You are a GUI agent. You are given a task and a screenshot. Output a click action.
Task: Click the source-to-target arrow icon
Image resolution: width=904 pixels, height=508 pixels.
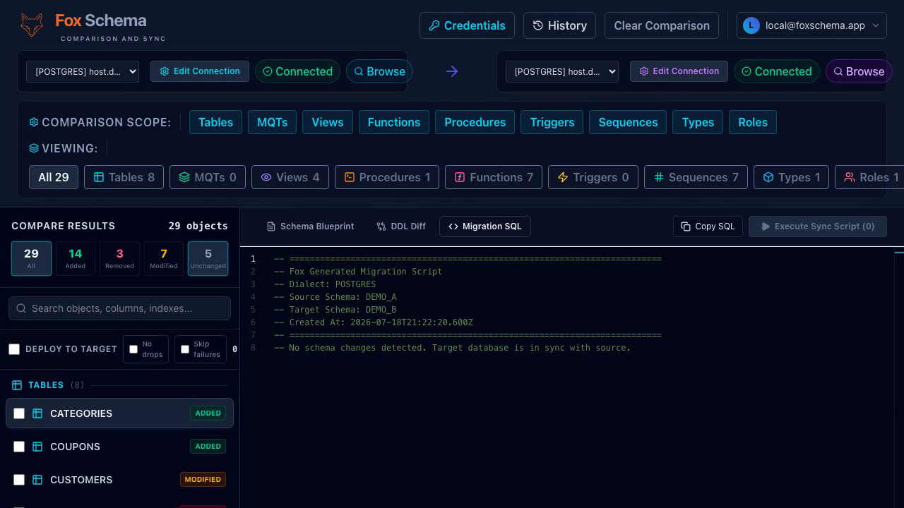[x=452, y=71]
